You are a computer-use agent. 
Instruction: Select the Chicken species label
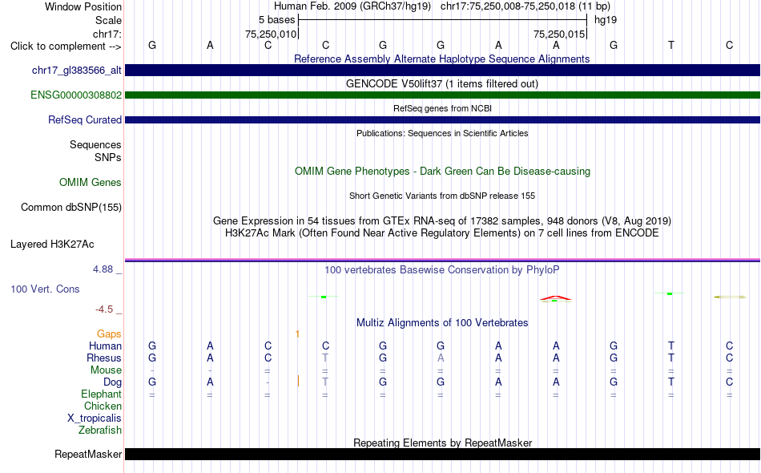(103, 406)
